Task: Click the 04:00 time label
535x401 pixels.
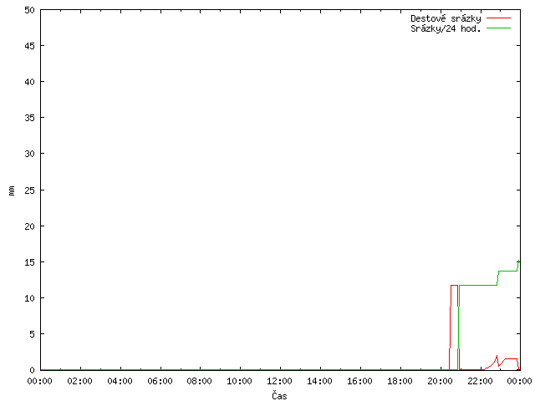Action: tap(120, 381)
